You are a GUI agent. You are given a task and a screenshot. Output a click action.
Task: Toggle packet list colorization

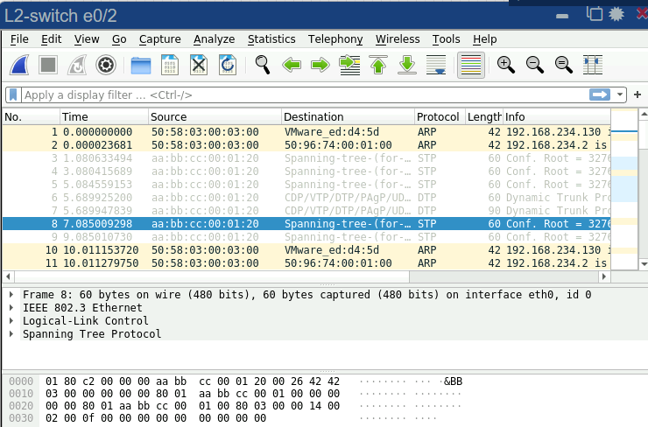point(471,65)
